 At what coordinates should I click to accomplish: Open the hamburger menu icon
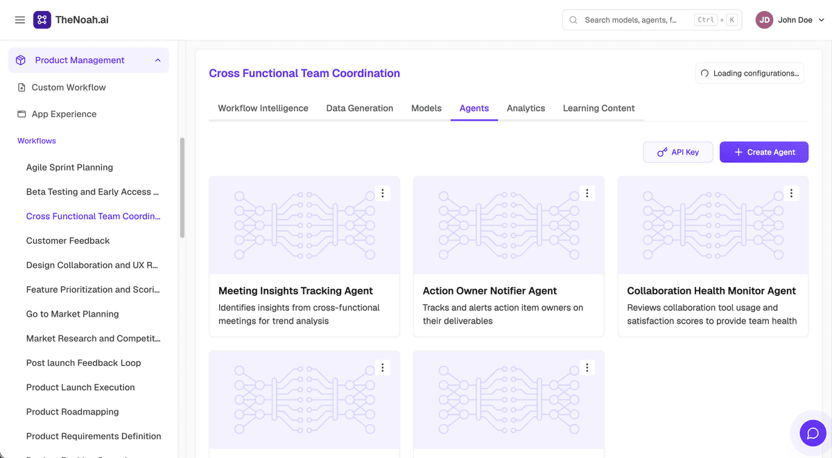click(x=20, y=20)
